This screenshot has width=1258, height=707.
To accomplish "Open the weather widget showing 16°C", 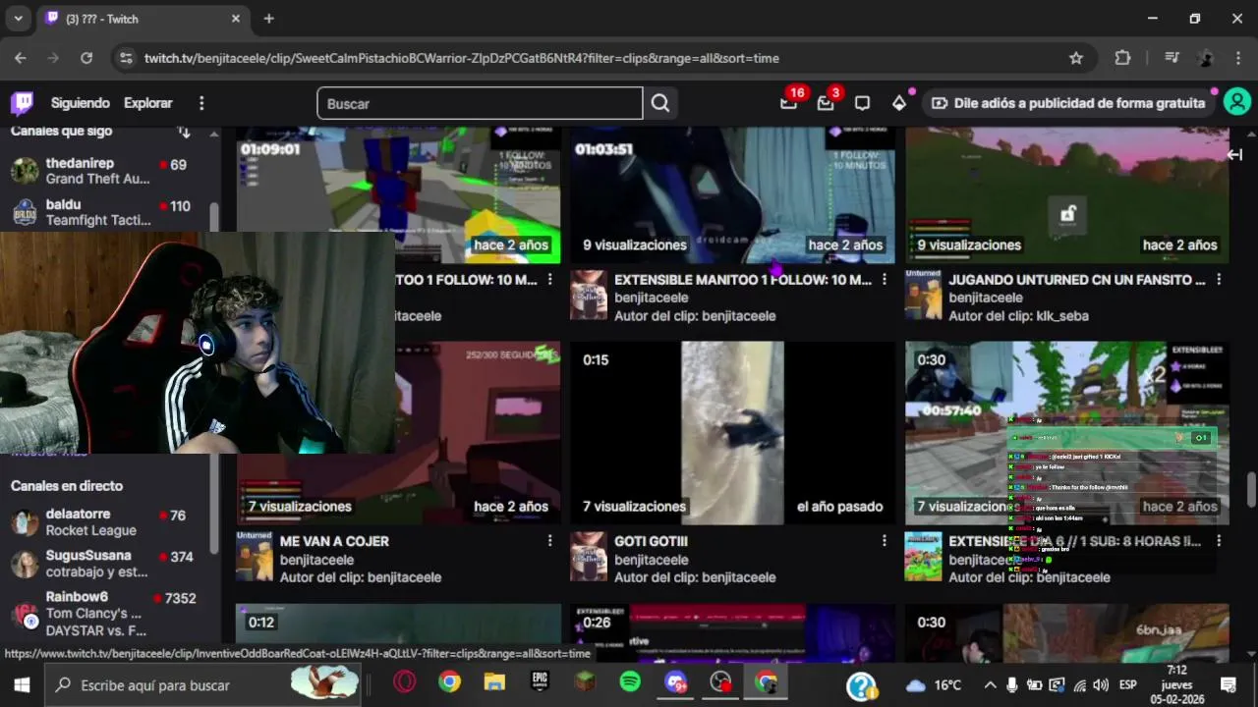I will [934, 684].
